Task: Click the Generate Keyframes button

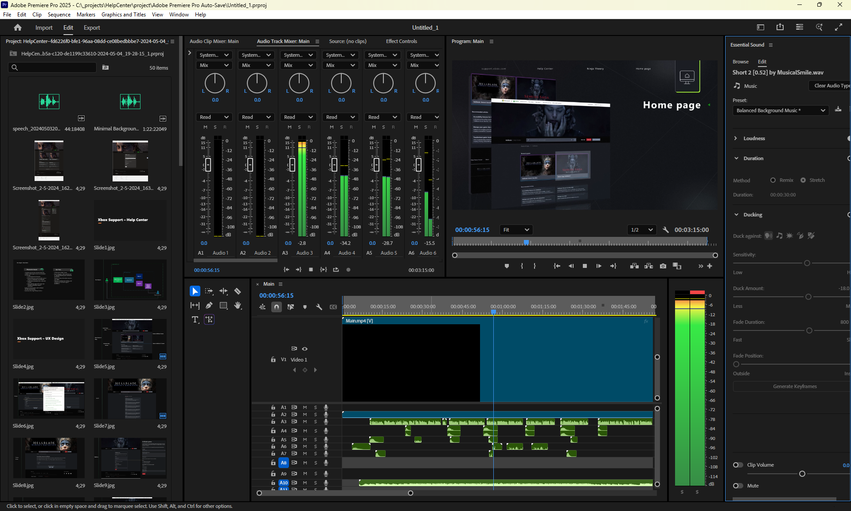Action: (795, 386)
